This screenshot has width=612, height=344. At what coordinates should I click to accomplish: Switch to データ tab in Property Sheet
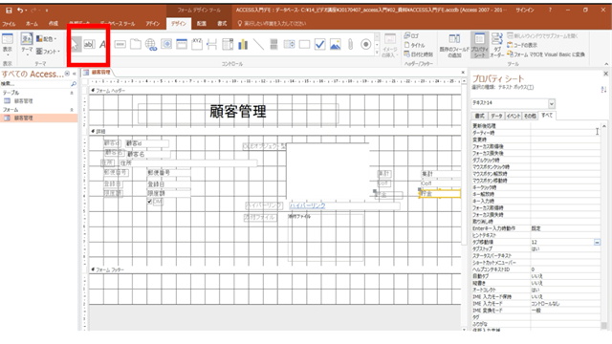(496, 116)
